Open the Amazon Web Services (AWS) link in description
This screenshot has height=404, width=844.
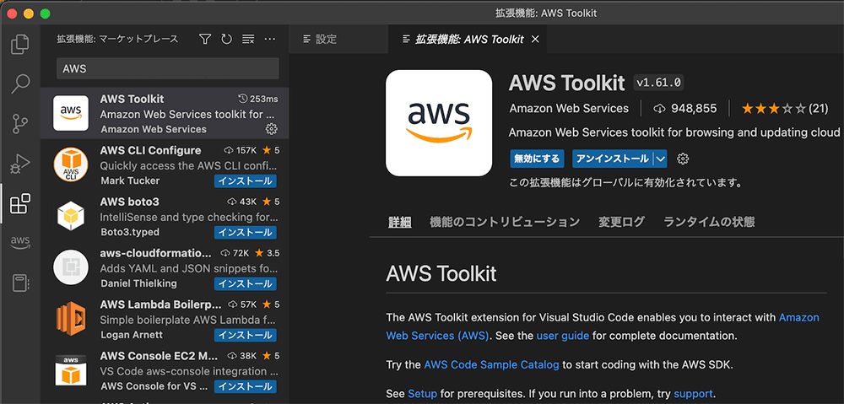point(603,326)
